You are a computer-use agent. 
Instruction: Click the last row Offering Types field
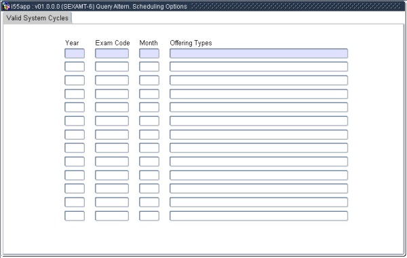point(259,216)
